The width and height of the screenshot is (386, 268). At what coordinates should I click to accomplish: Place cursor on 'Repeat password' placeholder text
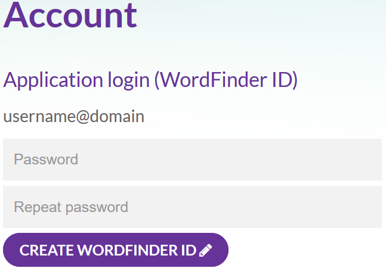tap(71, 207)
